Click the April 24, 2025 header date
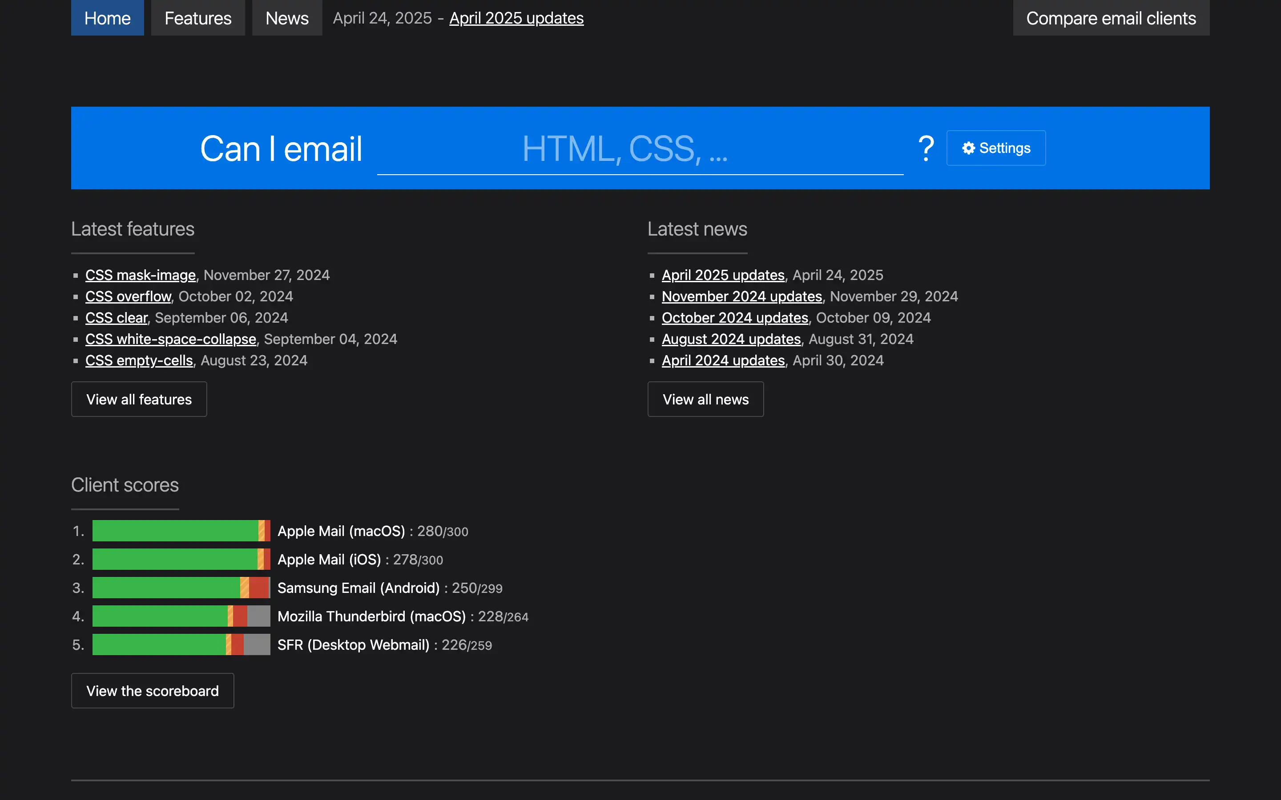 tap(382, 18)
